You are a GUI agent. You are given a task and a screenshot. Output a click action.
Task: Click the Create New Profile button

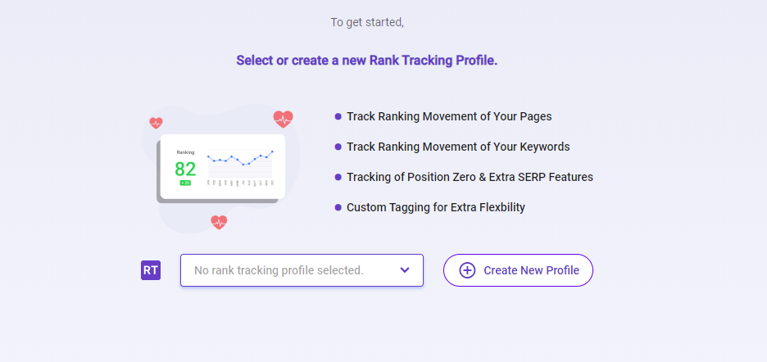(x=518, y=270)
